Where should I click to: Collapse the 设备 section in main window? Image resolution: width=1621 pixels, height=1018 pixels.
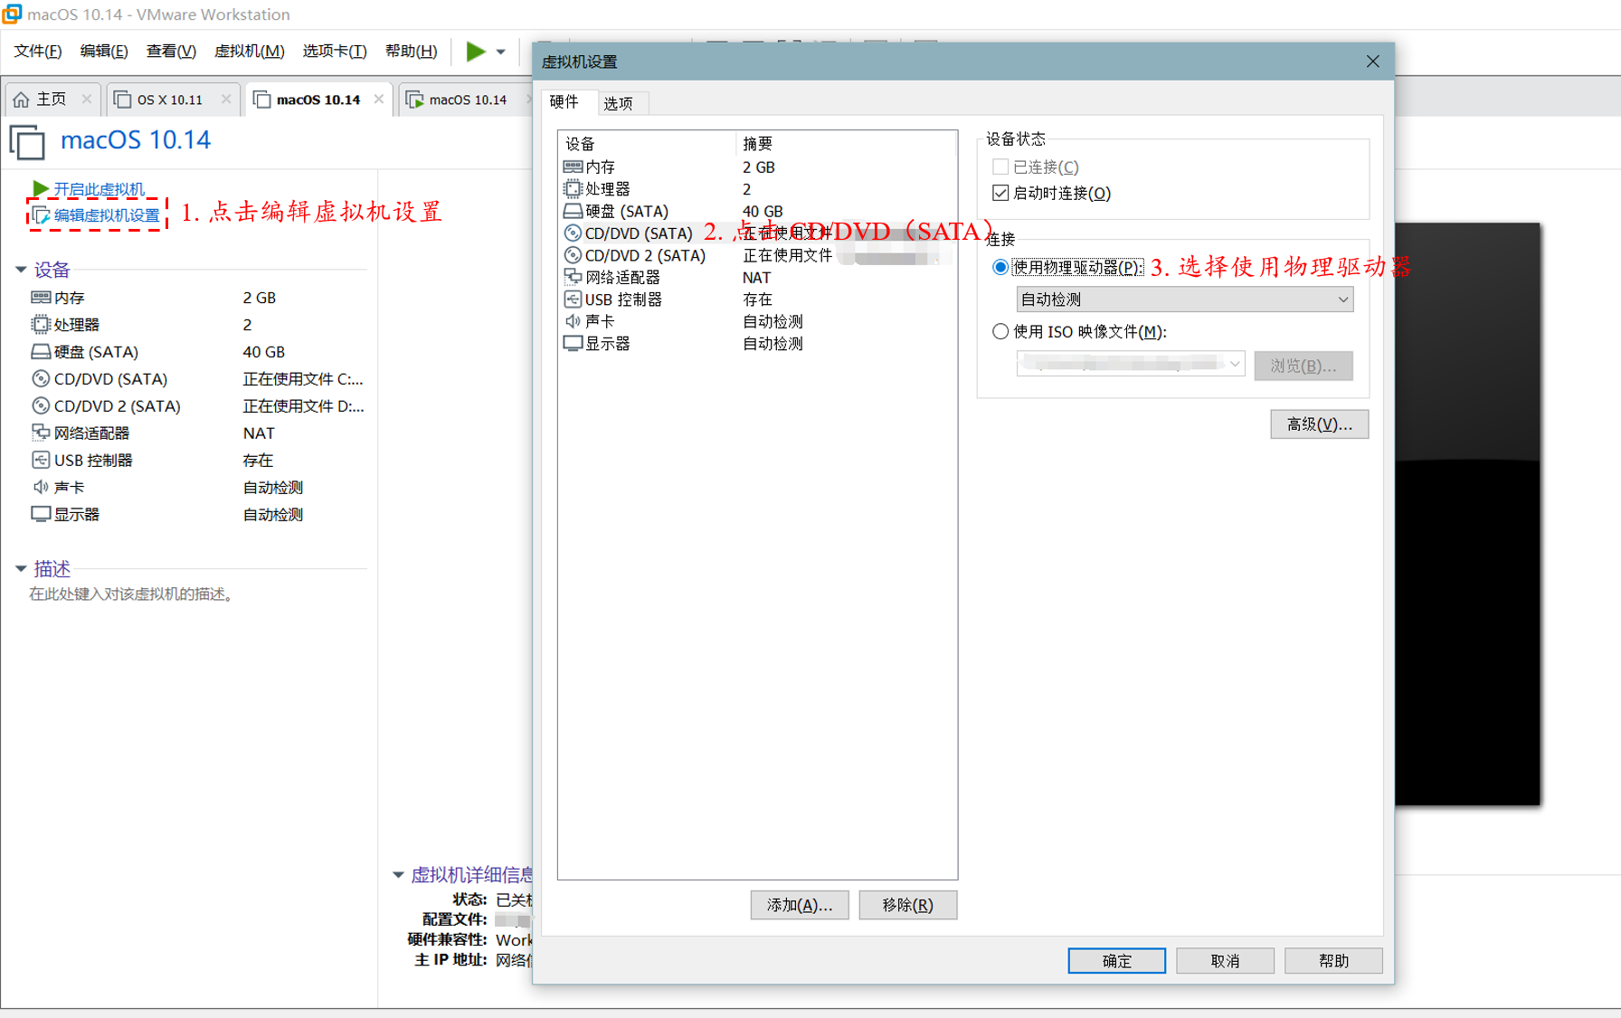tap(21, 270)
